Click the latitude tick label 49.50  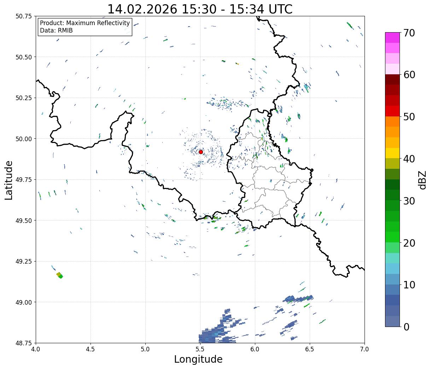24,220
